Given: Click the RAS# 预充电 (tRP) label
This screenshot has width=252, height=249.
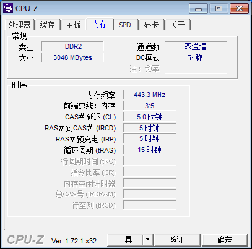Looking at the screenshot, I should click(x=86, y=140).
